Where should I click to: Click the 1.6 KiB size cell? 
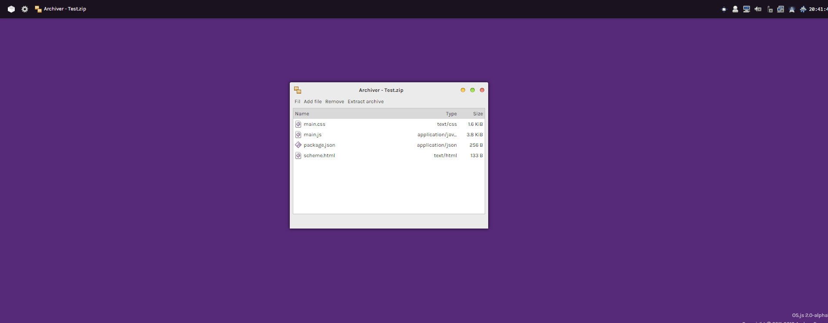(475, 124)
